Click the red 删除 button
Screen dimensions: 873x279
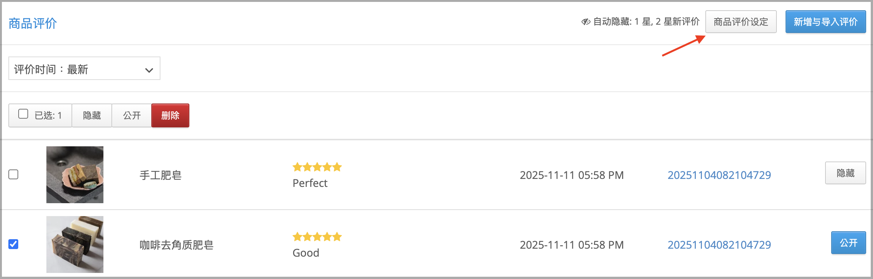coord(170,115)
